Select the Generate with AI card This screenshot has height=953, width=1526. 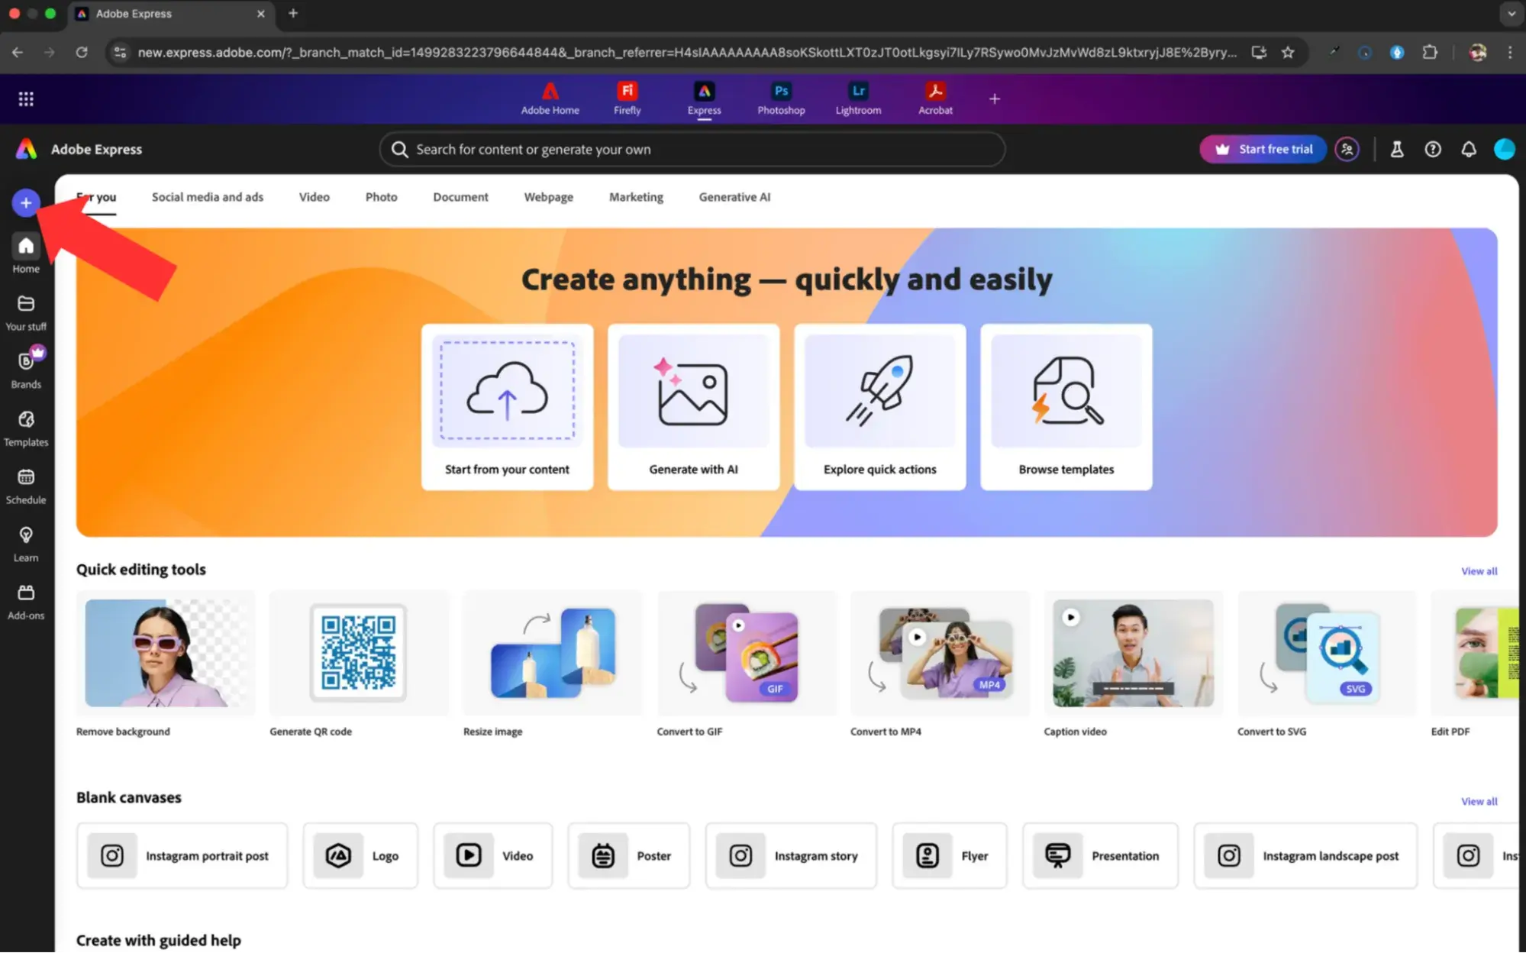[693, 407]
